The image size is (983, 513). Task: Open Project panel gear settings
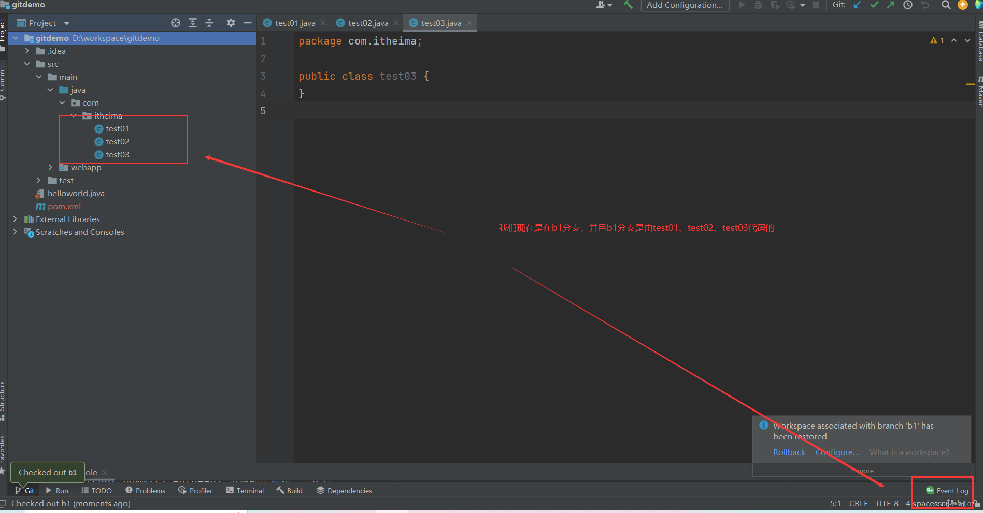point(231,23)
